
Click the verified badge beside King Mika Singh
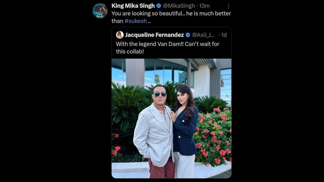click(159, 6)
